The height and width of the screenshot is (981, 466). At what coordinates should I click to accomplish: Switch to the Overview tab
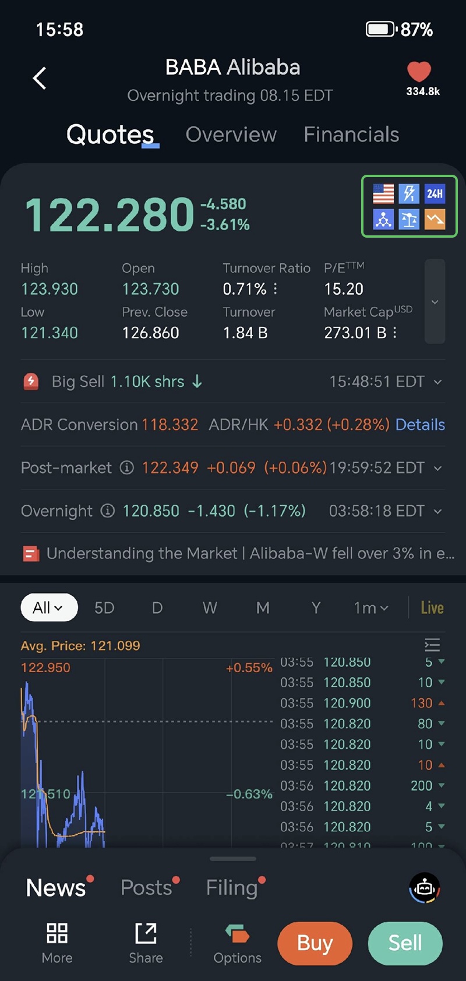(231, 135)
